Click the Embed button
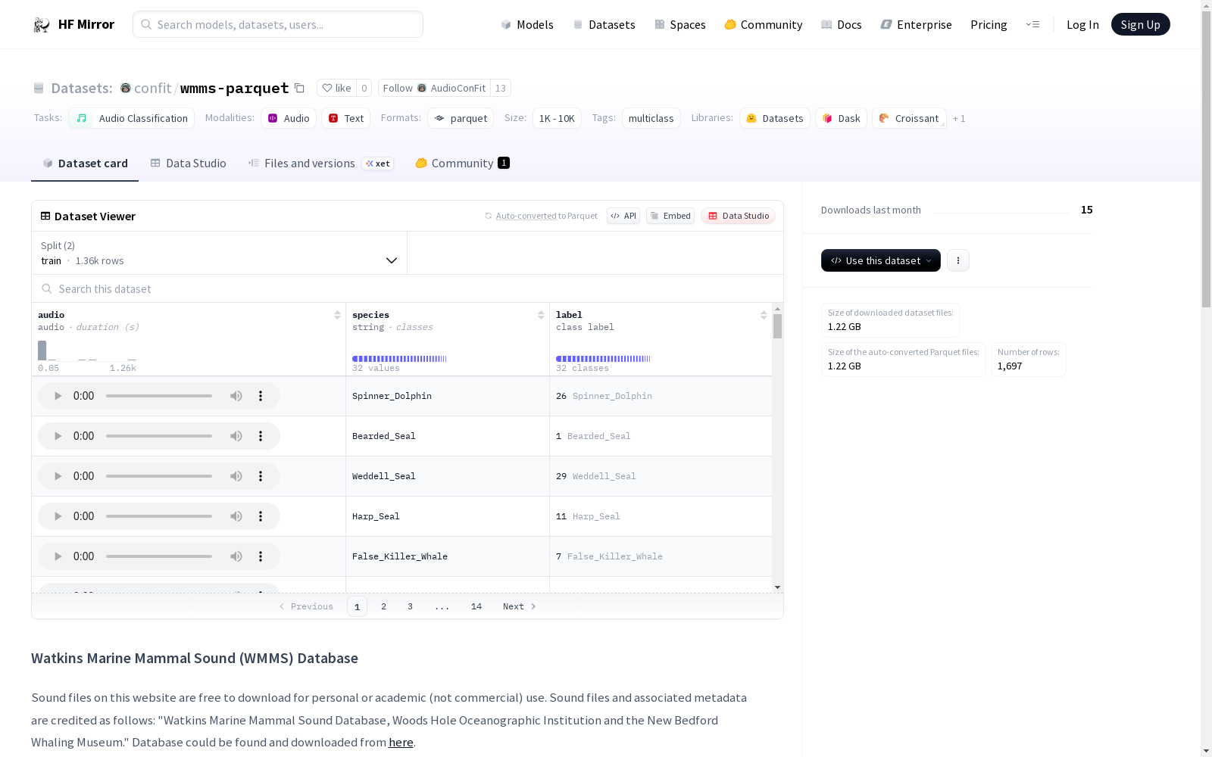 pyautogui.click(x=670, y=216)
